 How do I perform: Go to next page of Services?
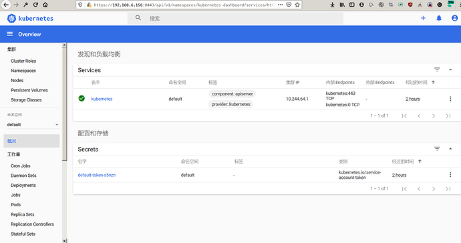[x=434, y=115]
